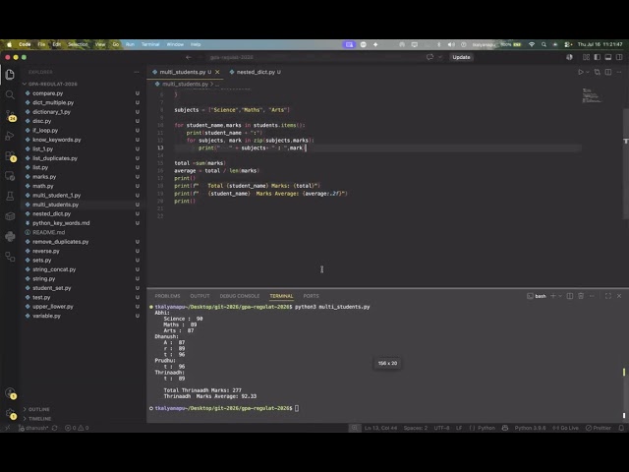Click the editor minimap preview
The width and height of the screenshot is (629, 472).
pos(592,95)
